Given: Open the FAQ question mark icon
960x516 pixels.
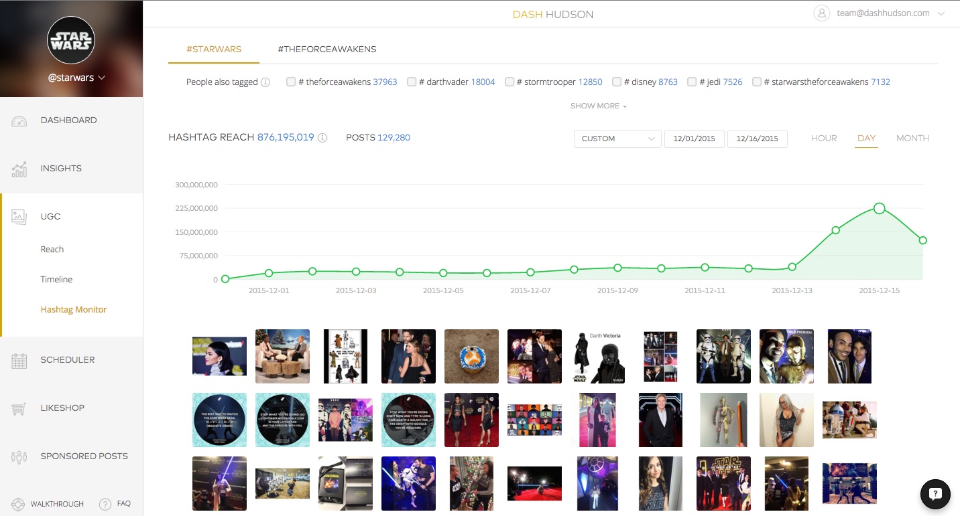Looking at the screenshot, I should tap(105, 504).
